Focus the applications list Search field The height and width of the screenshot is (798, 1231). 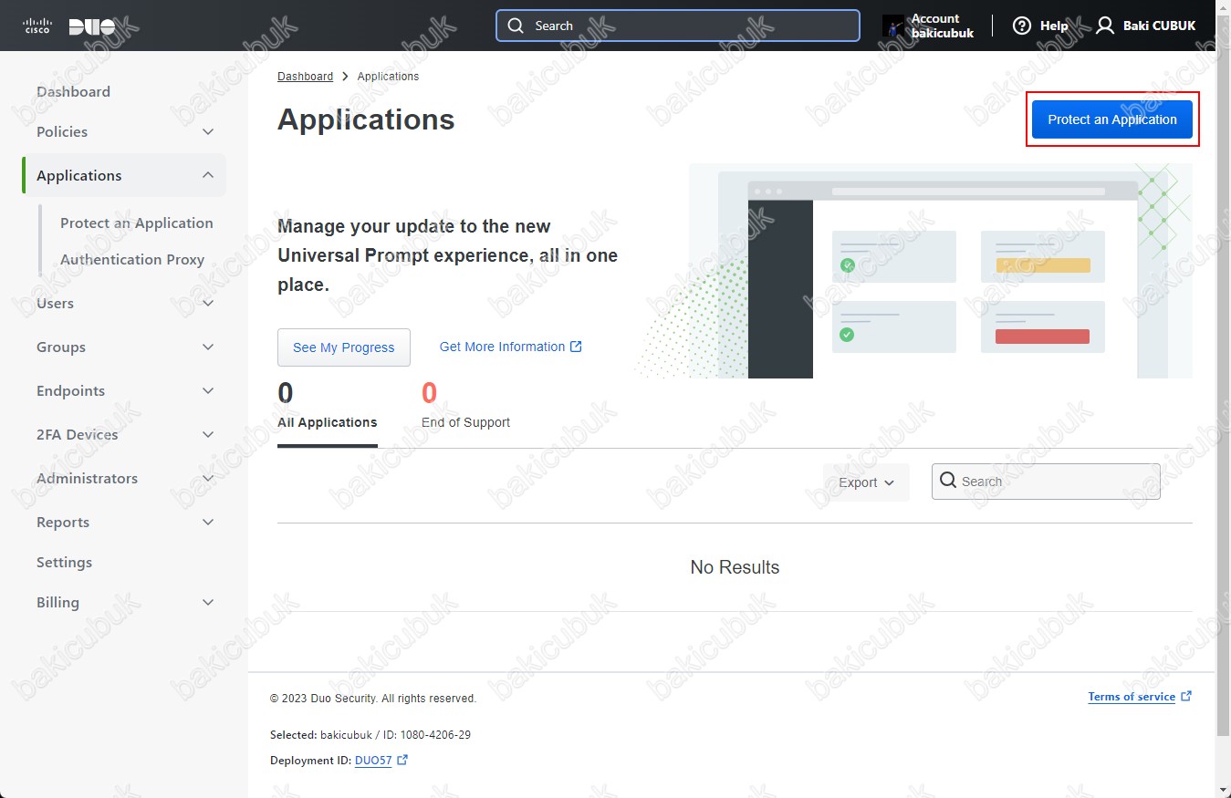point(1046,482)
